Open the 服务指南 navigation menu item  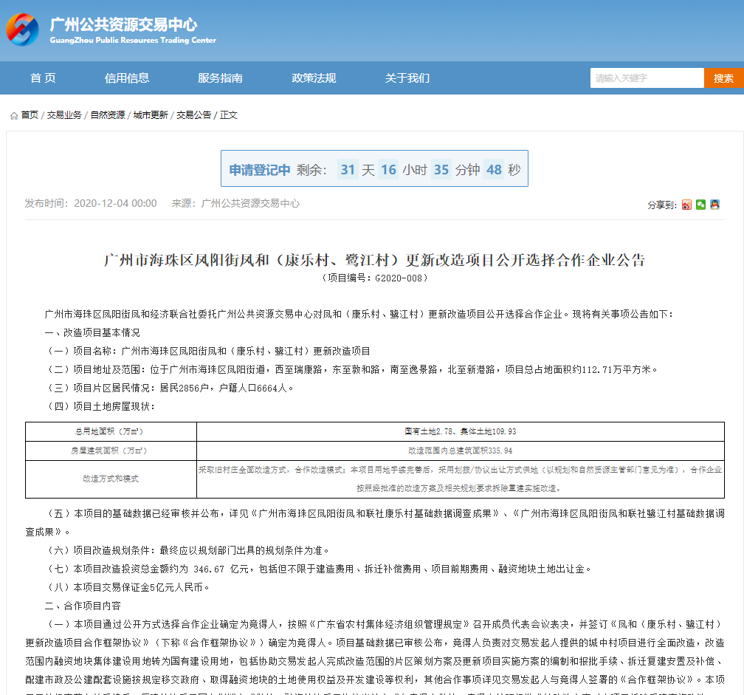(x=220, y=78)
